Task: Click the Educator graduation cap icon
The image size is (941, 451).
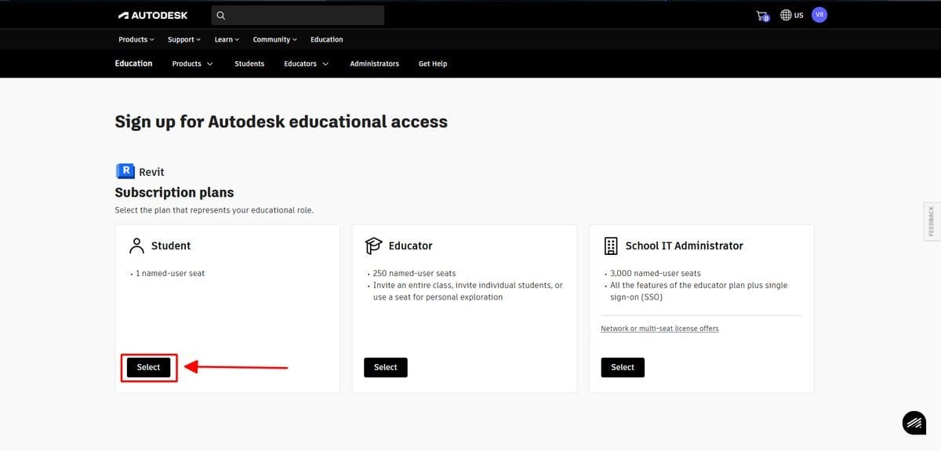Action: pyautogui.click(x=374, y=246)
